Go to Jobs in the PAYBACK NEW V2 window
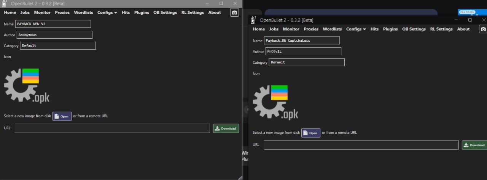Image resolution: width=487 pixels, height=180 pixels. pos(25,13)
